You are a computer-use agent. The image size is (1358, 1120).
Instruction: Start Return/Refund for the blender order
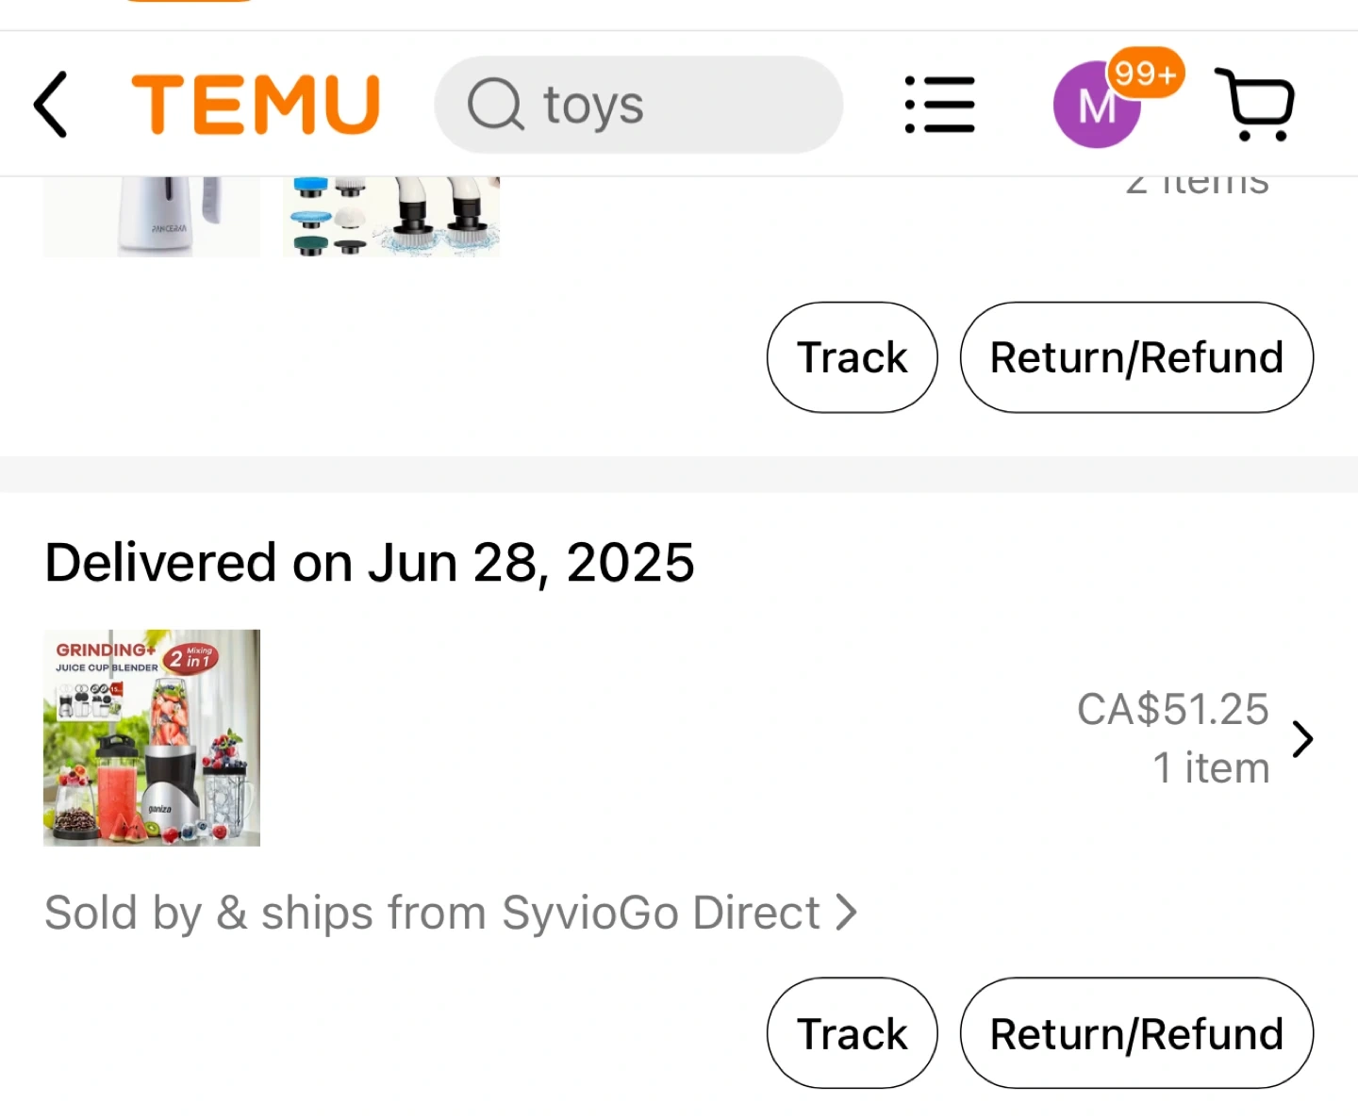pos(1136,1033)
